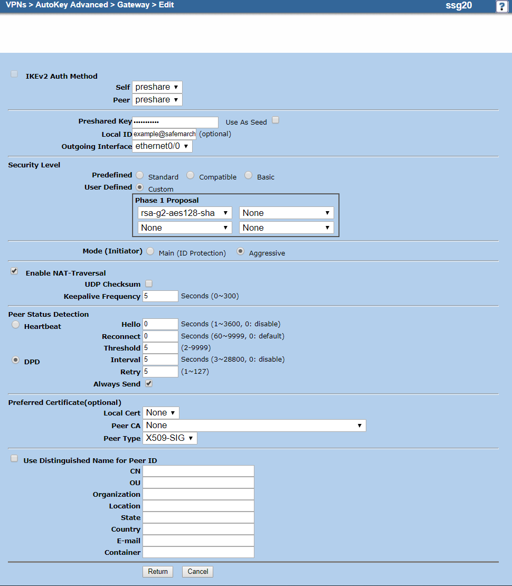The width and height of the screenshot is (512, 586).
Task: Click the Preshared Key field
Action: (x=175, y=122)
